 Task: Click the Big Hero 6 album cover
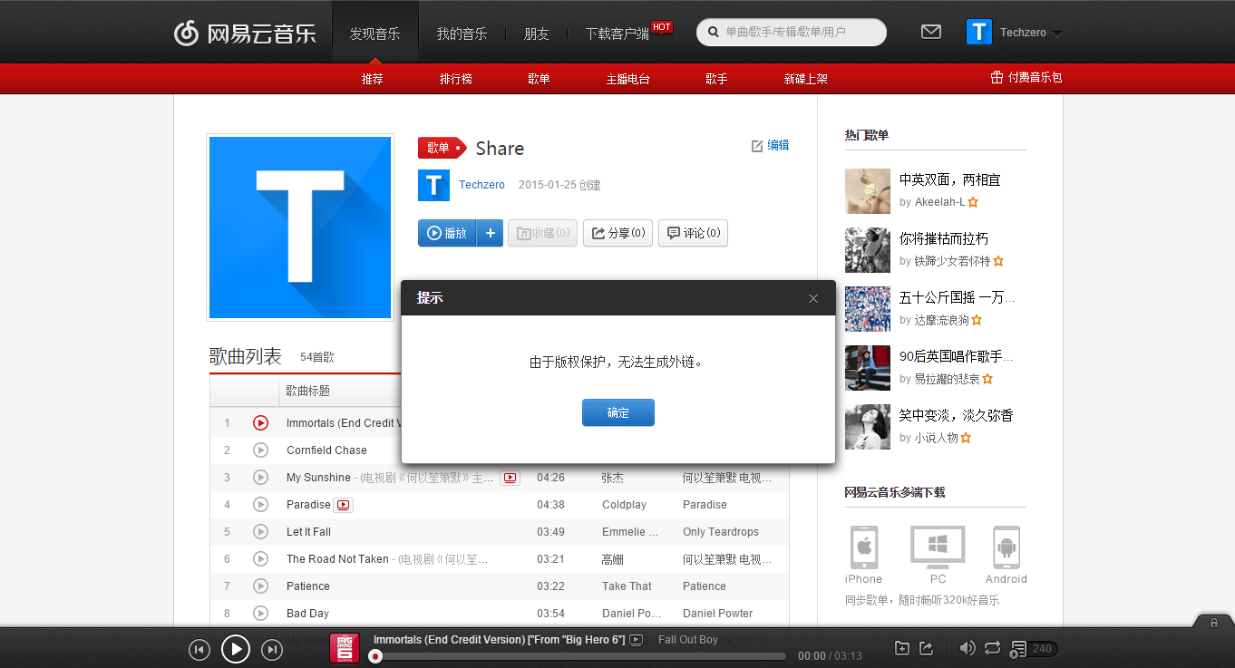pos(345,648)
